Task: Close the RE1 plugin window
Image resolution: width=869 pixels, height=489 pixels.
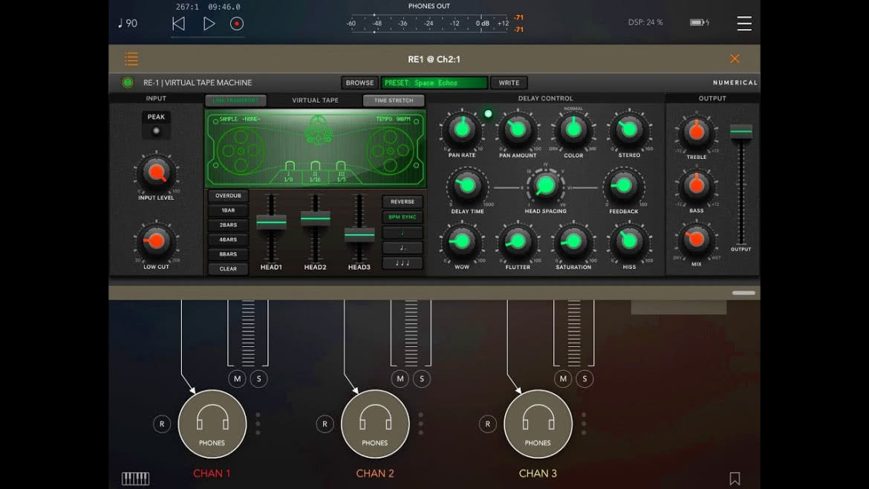Action: [x=735, y=59]
